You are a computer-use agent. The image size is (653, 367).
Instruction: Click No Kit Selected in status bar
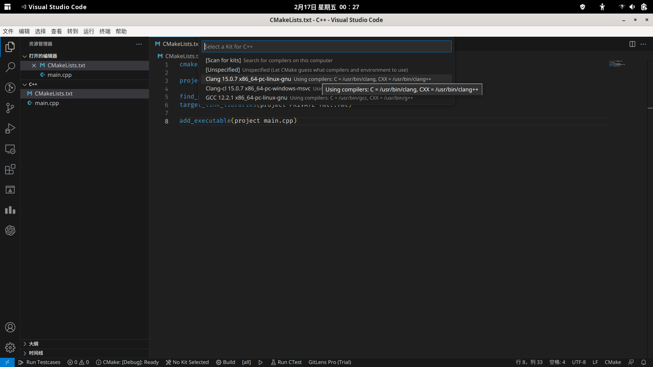(187, 363)
